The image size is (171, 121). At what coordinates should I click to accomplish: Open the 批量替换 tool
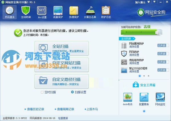click(x=144, y=99)
